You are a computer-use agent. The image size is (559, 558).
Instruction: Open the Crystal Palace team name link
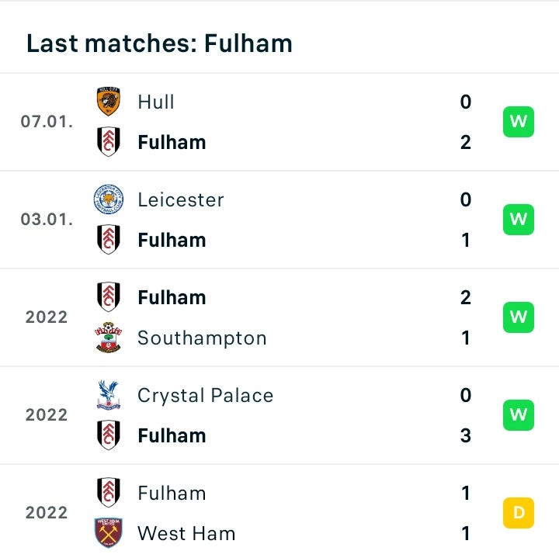pos(206,396)
